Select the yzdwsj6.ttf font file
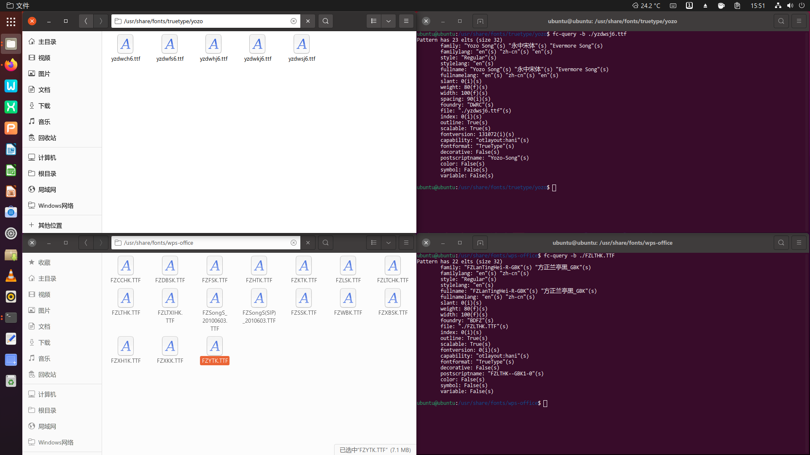This screenshot has width=810, height=455. (302, 48)
